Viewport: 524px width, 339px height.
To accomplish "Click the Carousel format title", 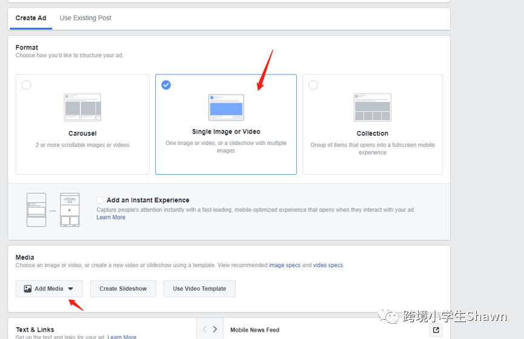I will point(82,134).
